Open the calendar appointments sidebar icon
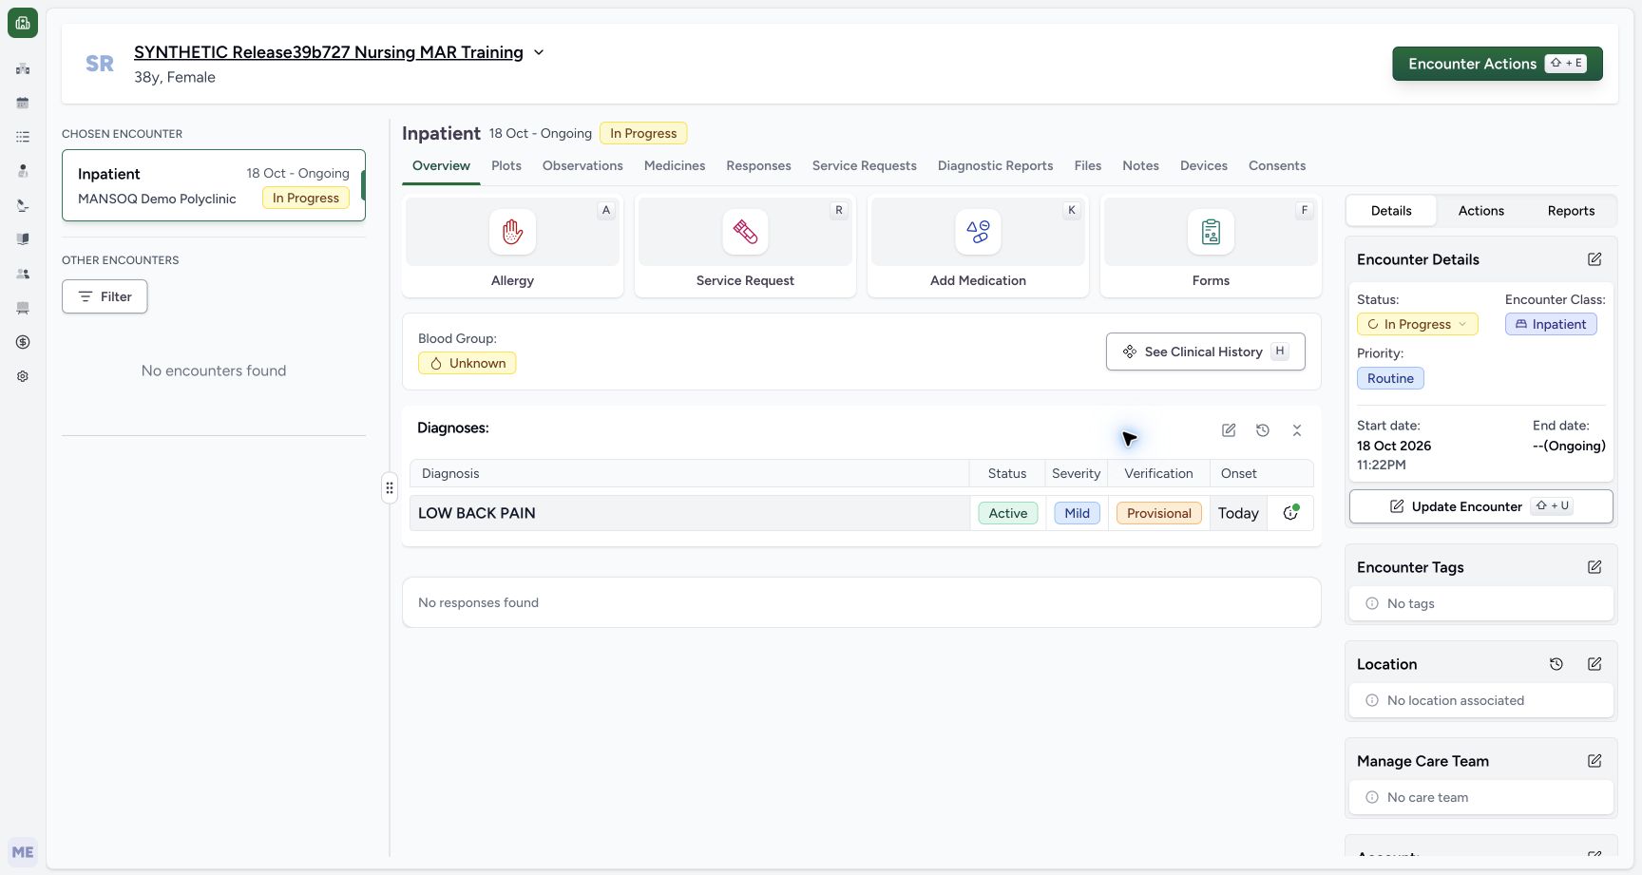 click(x=23, y=103)
